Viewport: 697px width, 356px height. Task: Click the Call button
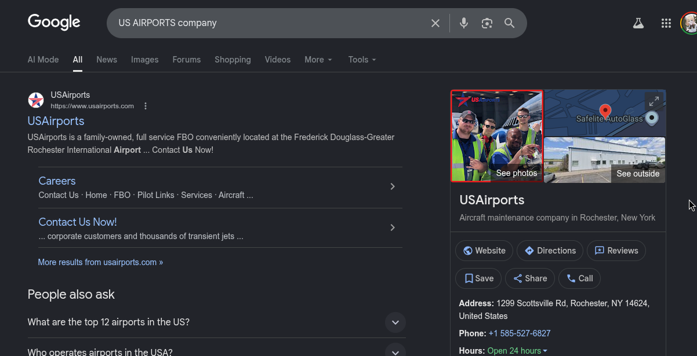579,278
